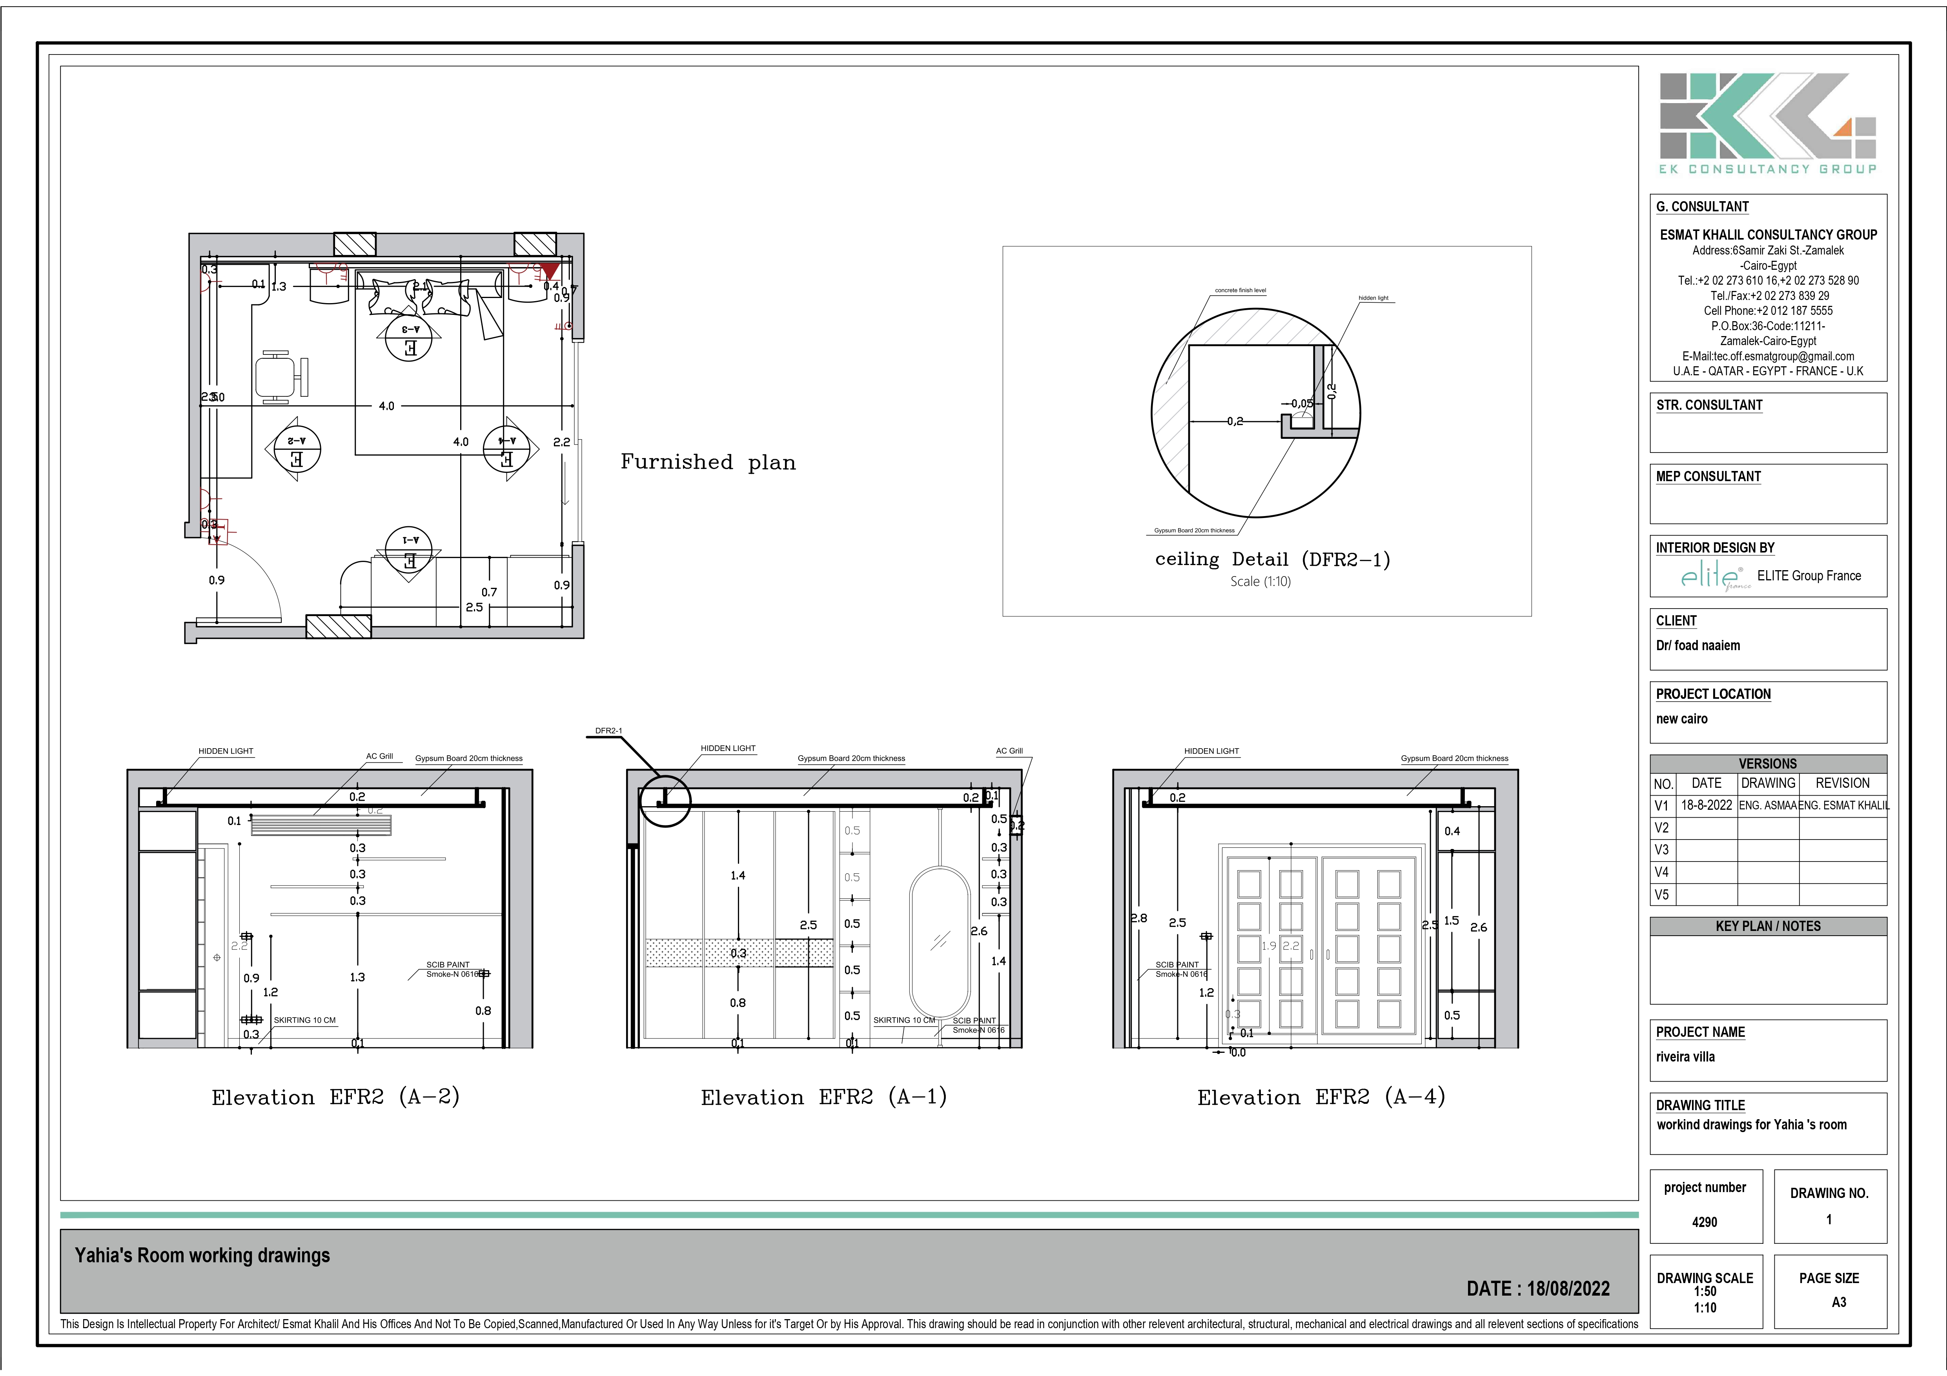Click the VERSIONS table header

tap(1767, 763)
